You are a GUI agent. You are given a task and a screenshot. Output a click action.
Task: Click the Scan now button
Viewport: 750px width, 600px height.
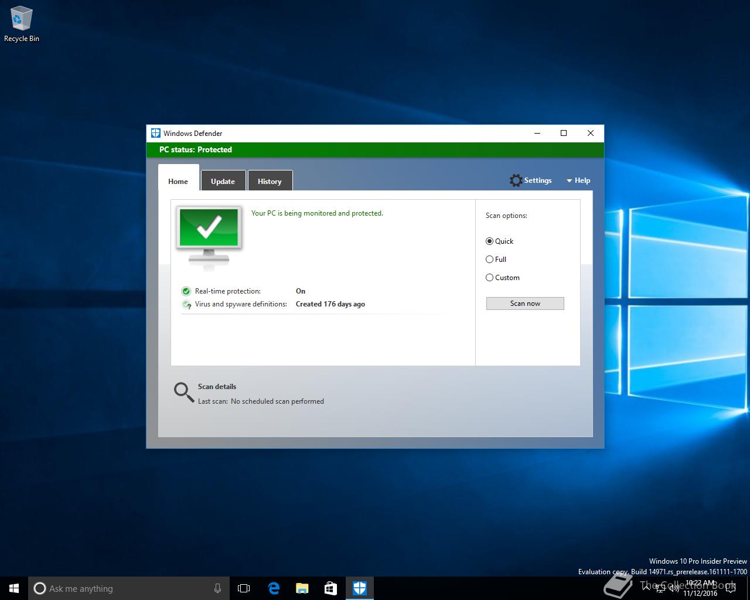click(x=525, y=304)
